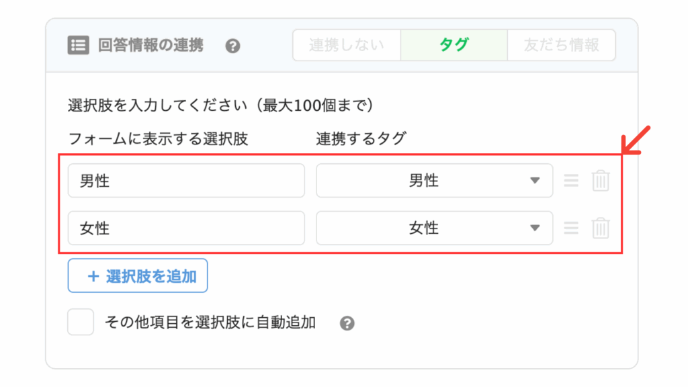The image size is (688, 387).
Task: Switch to the 友だち情報 tab
Action: click(x=562, y=45)
